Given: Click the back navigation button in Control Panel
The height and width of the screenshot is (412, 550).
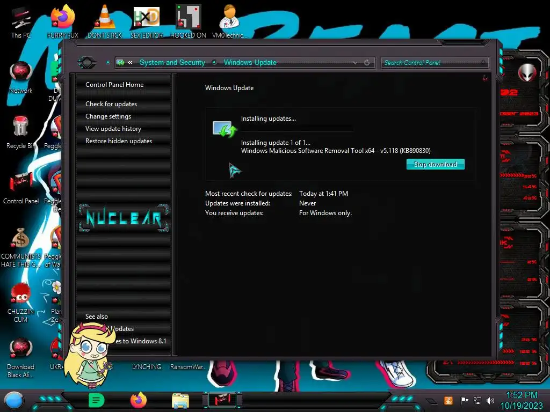Looking at the screenshot, I should click(x=86, y=63).
